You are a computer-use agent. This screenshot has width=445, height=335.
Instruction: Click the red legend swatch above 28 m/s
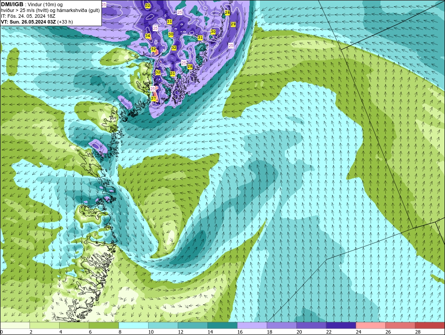(430, 325)
